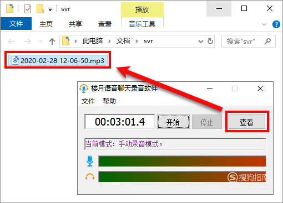
Task: Switch to the 共享 ribbon tab
Action: click(75, 24)
